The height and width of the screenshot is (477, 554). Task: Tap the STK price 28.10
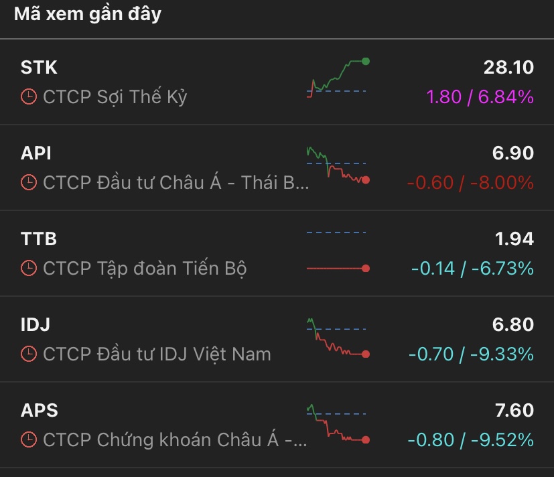pyautogui.click(x=508, y=68)
